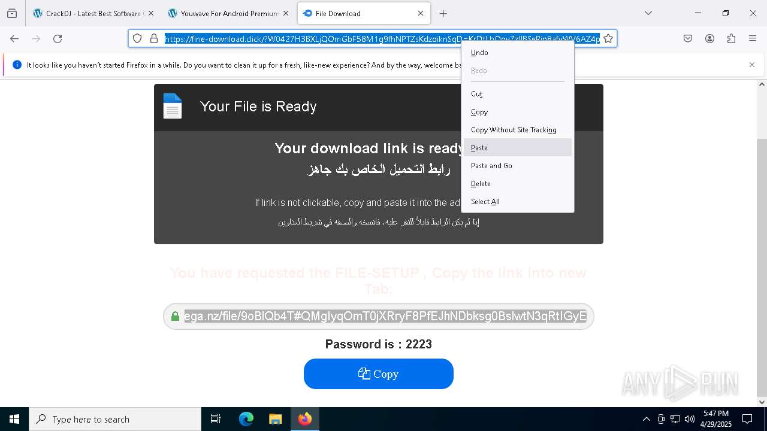
Task: Choose Cut from context menu
Action: (x=518, y=94)
